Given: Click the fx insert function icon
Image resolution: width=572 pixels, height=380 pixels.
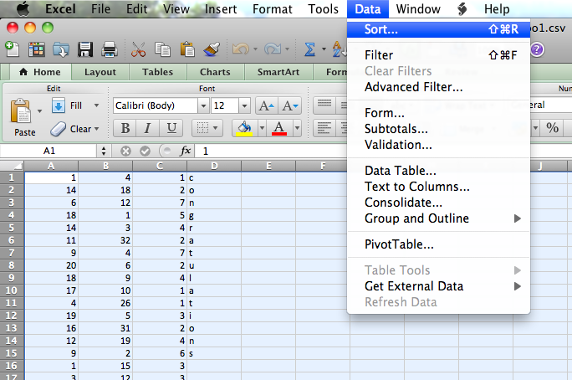Looking at the screenshot, I should pyautogui.click(x=186, y=151).
